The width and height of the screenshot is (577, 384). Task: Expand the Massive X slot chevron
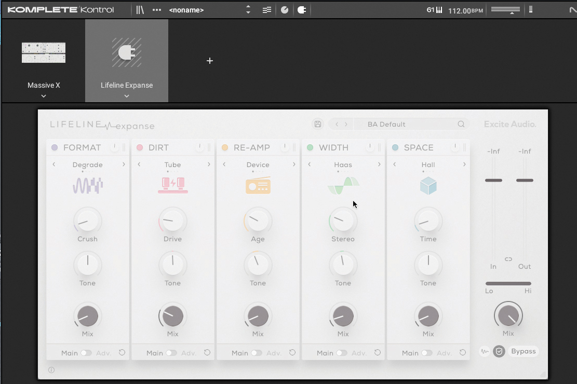[44, 96]
